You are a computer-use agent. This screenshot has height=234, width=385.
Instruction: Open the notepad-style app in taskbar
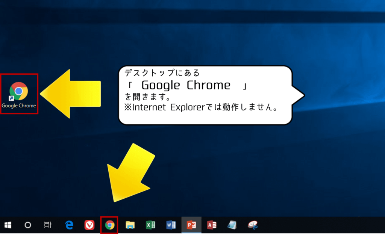232,225
